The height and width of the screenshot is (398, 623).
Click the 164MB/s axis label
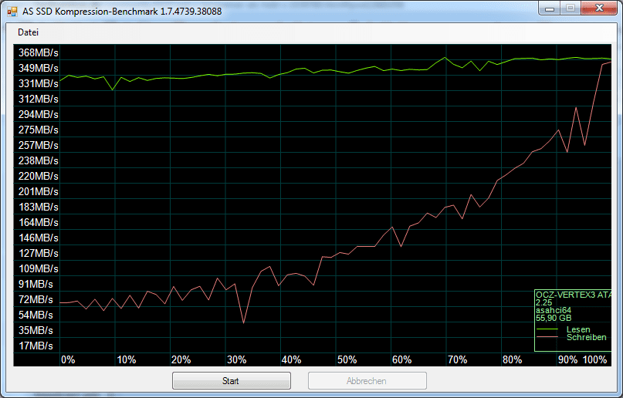pyautogui.click(x=38, y=222)
